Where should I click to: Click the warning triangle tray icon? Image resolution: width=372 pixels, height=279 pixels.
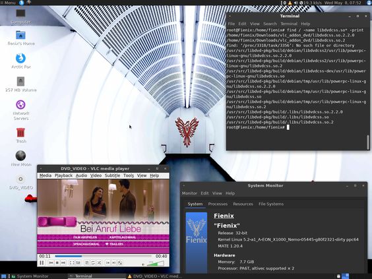click(x=290, y=3)
